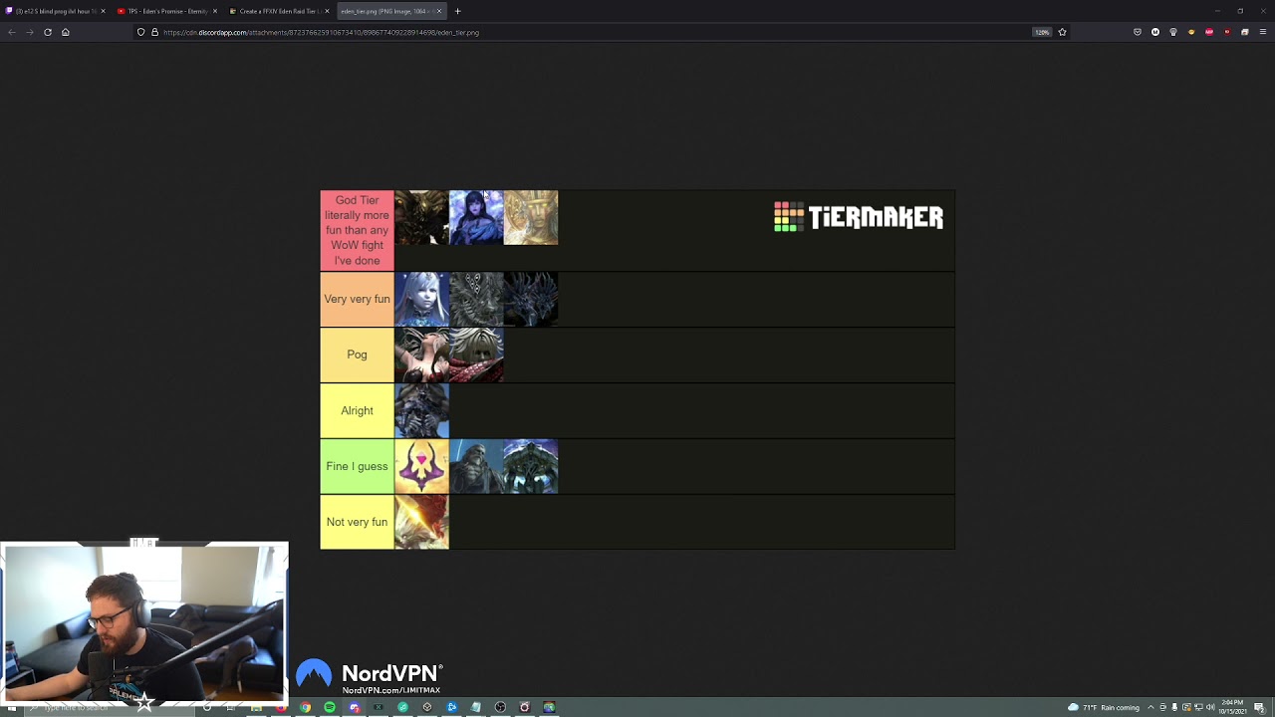Click the shield tracking protection icon
The image size is (1275, 717).
click(140, 32)
